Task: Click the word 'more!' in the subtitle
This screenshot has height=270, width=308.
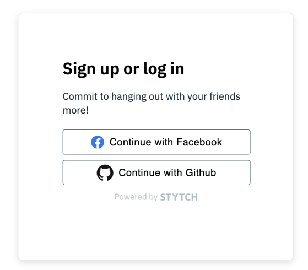Action: point(75,110)
